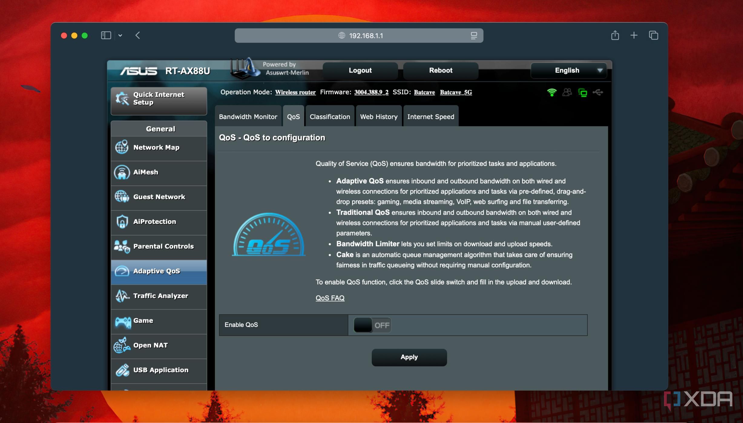
Task: Click the 'QoS - QoS to configuration' heading
Action: tap(272, 138)
